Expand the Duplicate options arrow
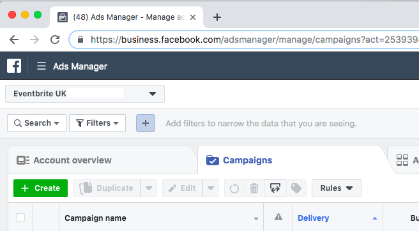419x231 pixels. (149, 188)
